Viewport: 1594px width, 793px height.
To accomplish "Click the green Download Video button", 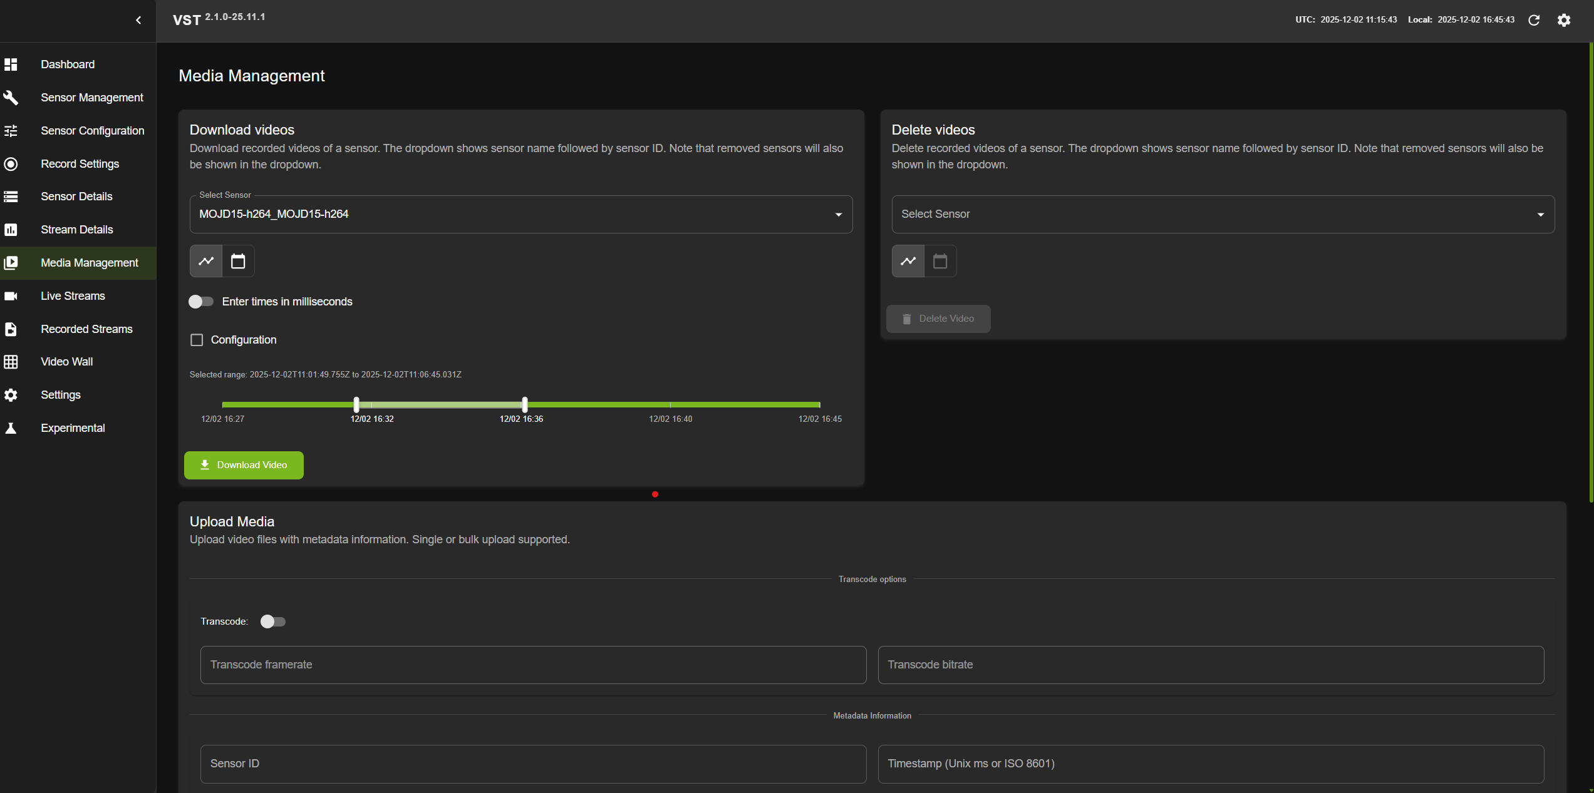I will point(244,465).
